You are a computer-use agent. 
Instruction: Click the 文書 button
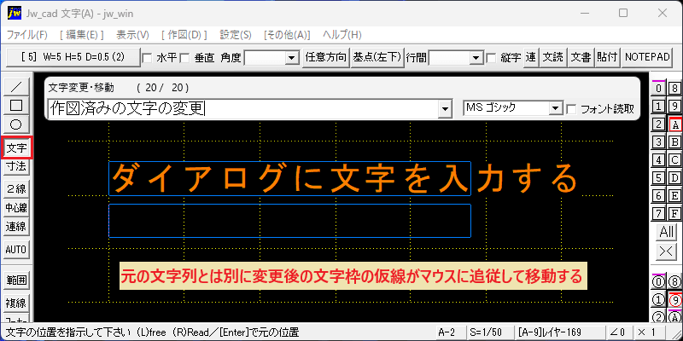click(581, 57)
